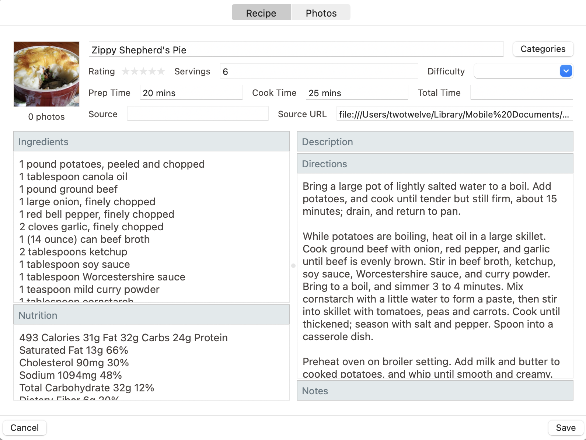The width and height of the screenshot is (586, 440).
Task: Click the Source URL field
Action: tap(454, 114)
